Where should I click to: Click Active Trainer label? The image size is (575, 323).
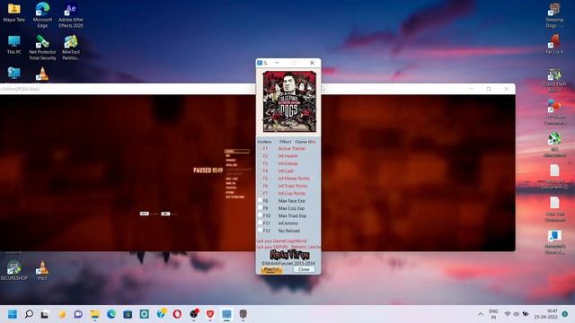(x=291, y=149)
